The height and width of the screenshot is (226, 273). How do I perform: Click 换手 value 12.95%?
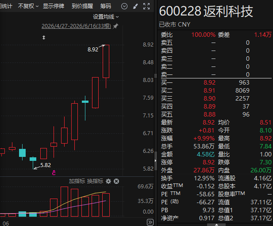pyautogui.click(x=204, y=178)
